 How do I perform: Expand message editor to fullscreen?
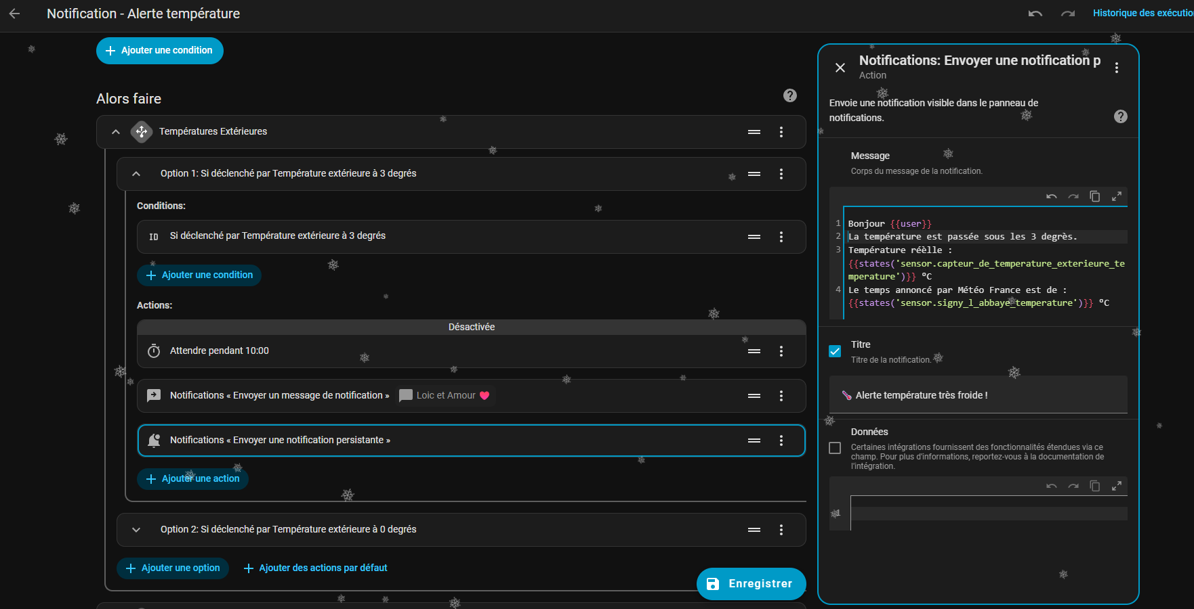[1116, 196]
